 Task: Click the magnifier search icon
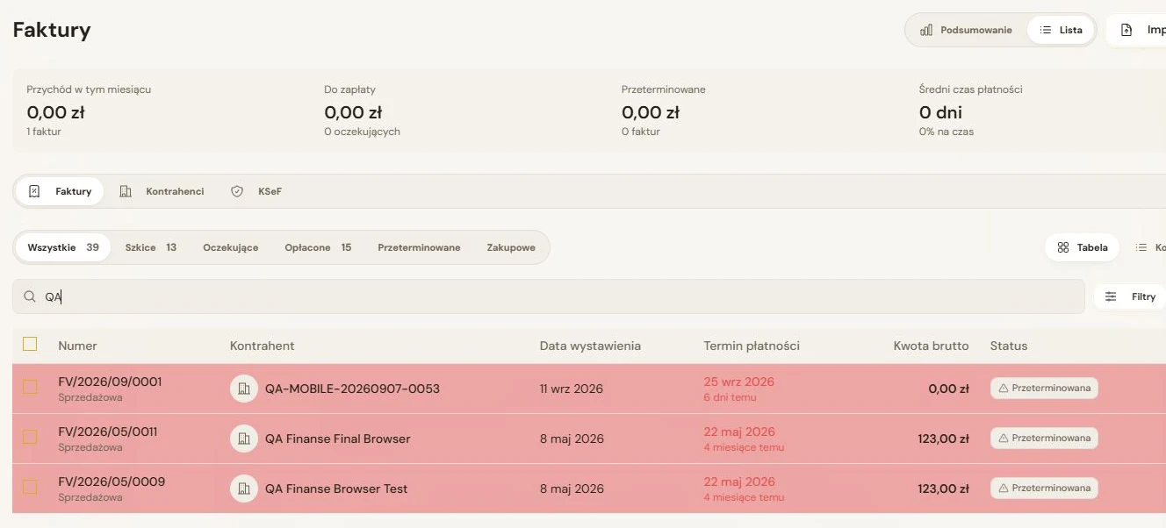[x=30, y=296]
